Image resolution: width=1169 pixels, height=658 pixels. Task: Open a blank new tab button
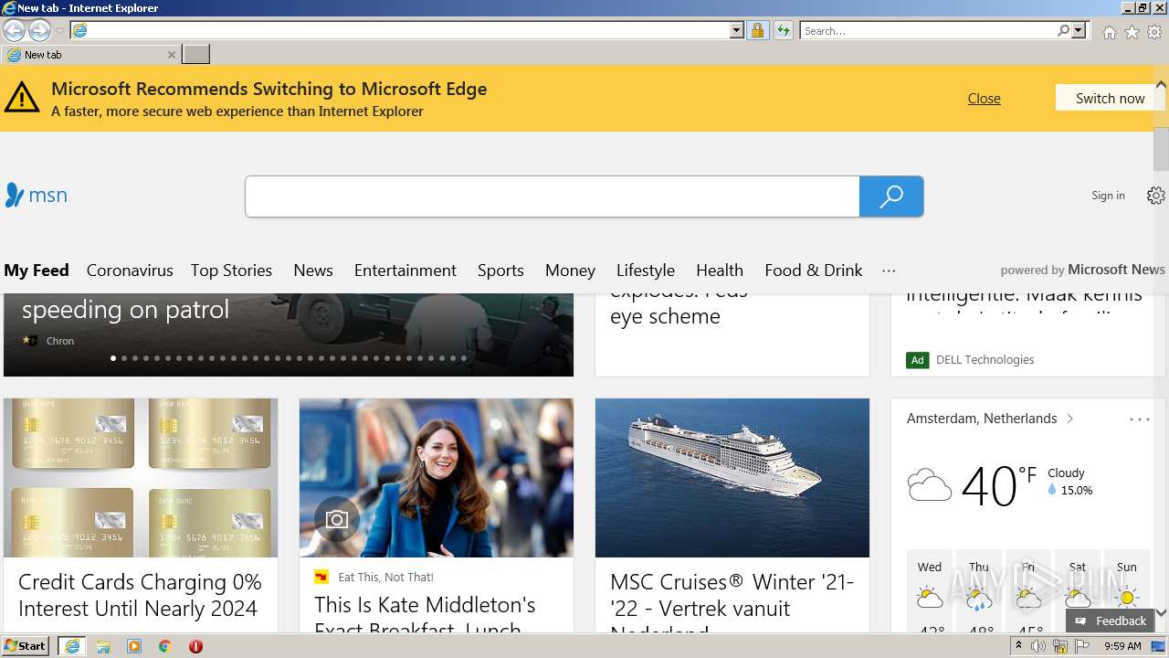pyautogui.click(x=195, y=55)
